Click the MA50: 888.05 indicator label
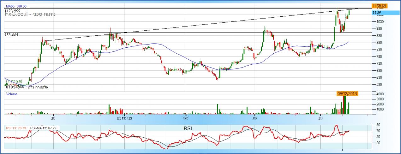 point(16,6)
